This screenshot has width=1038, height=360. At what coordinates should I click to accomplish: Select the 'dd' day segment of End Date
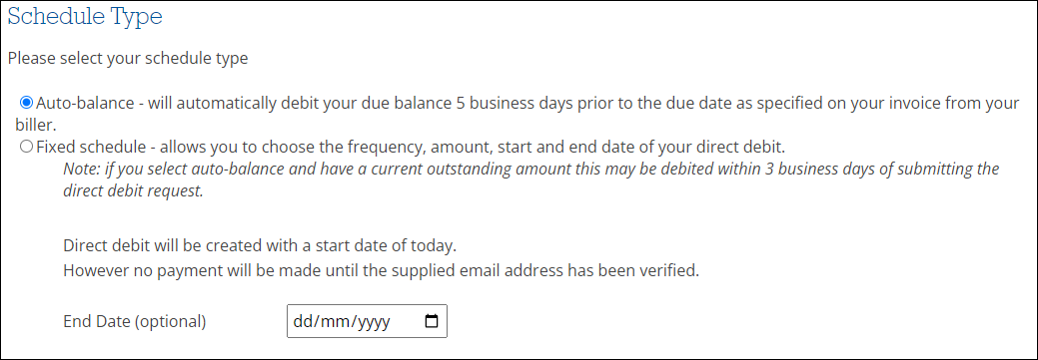click(x=302, y=322)
